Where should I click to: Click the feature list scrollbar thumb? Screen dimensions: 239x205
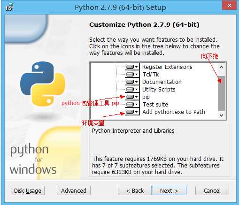click(221, 93)
